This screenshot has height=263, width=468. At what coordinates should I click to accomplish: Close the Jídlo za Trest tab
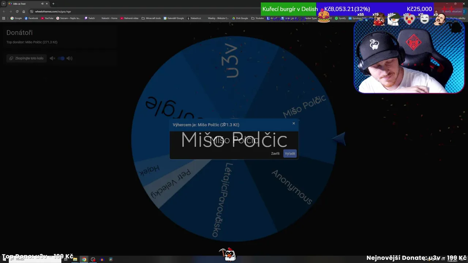[x=47, y=4]
